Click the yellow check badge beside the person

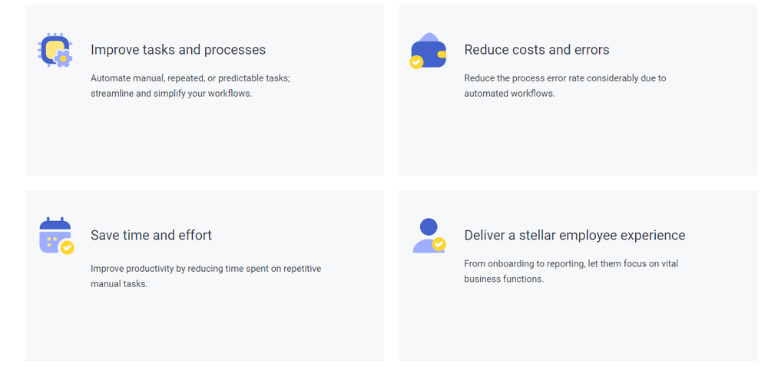(439, 243)
